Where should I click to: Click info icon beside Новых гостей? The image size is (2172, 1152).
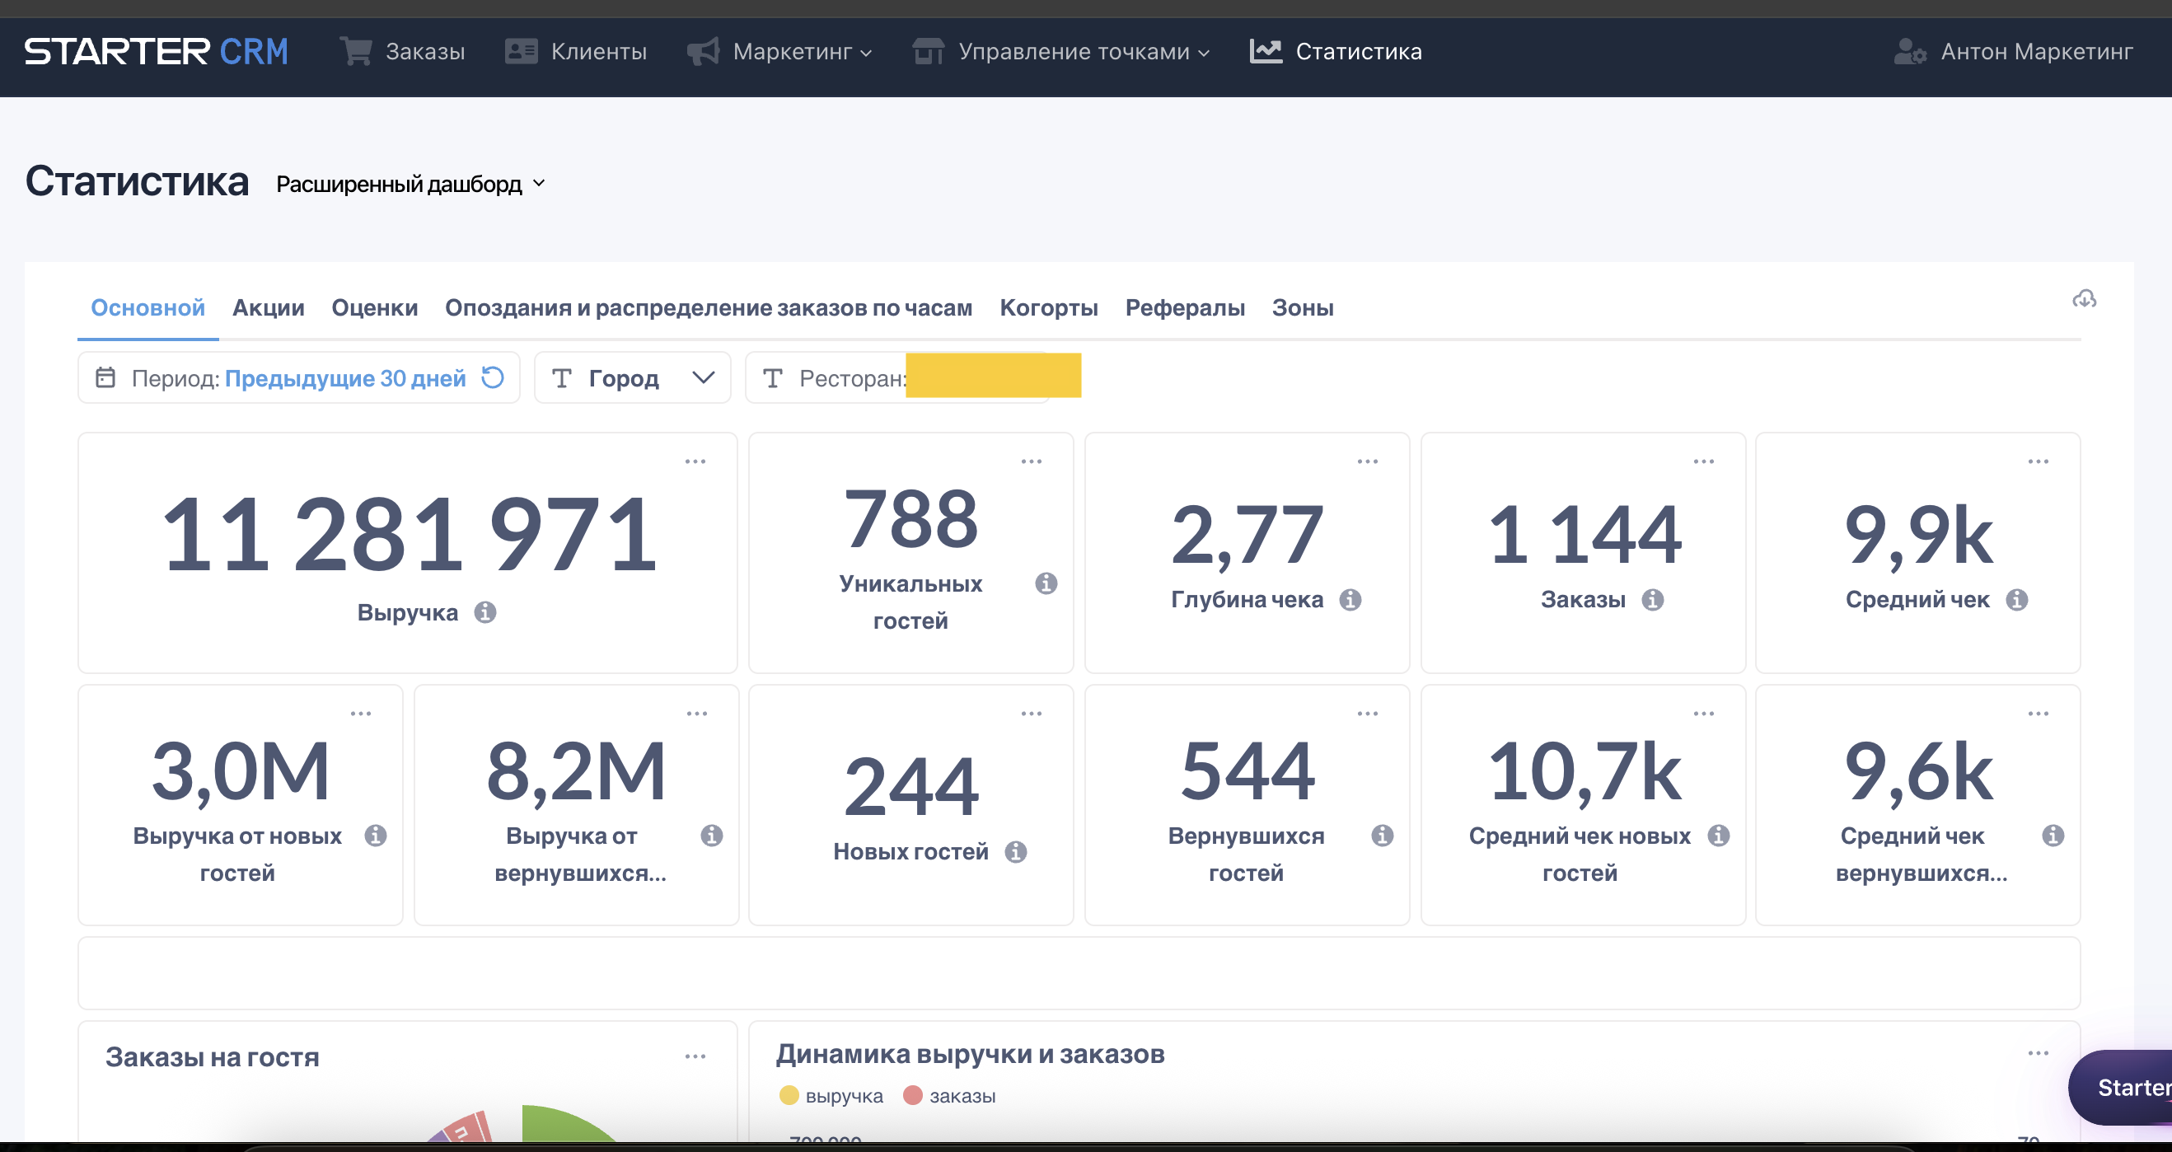(x=1015, y=852)
